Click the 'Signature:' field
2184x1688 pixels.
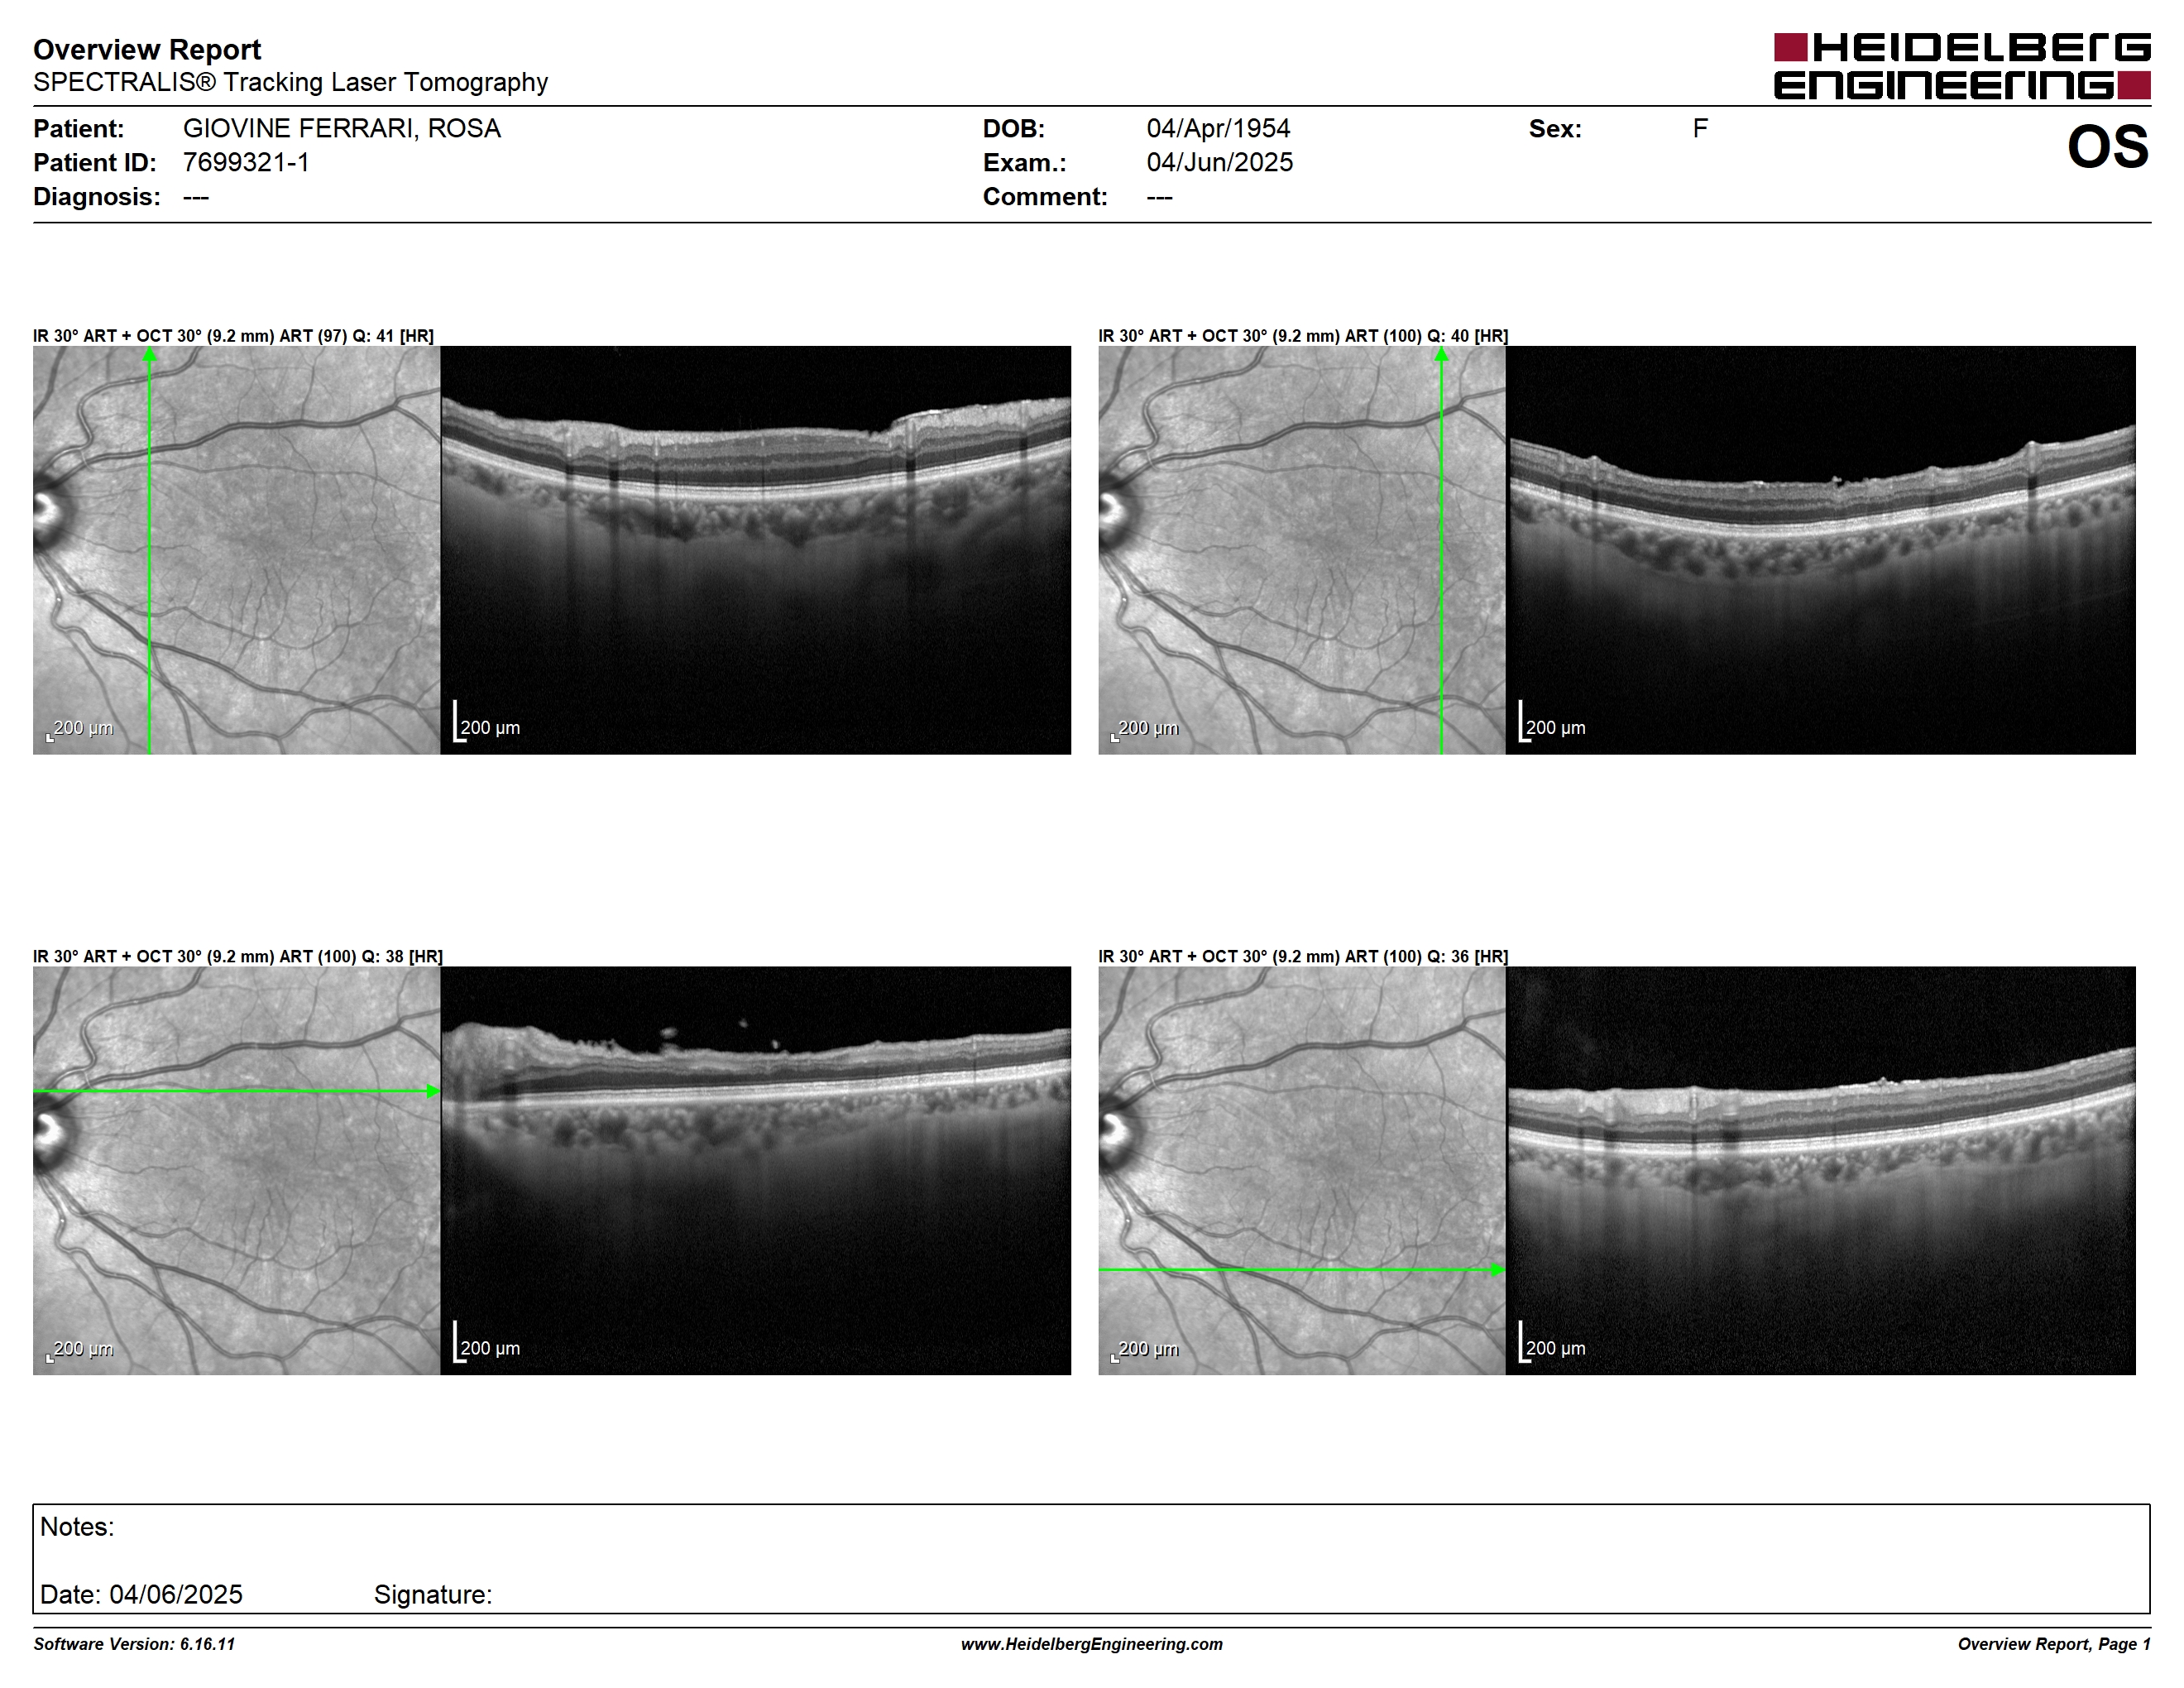(433, 1594)
